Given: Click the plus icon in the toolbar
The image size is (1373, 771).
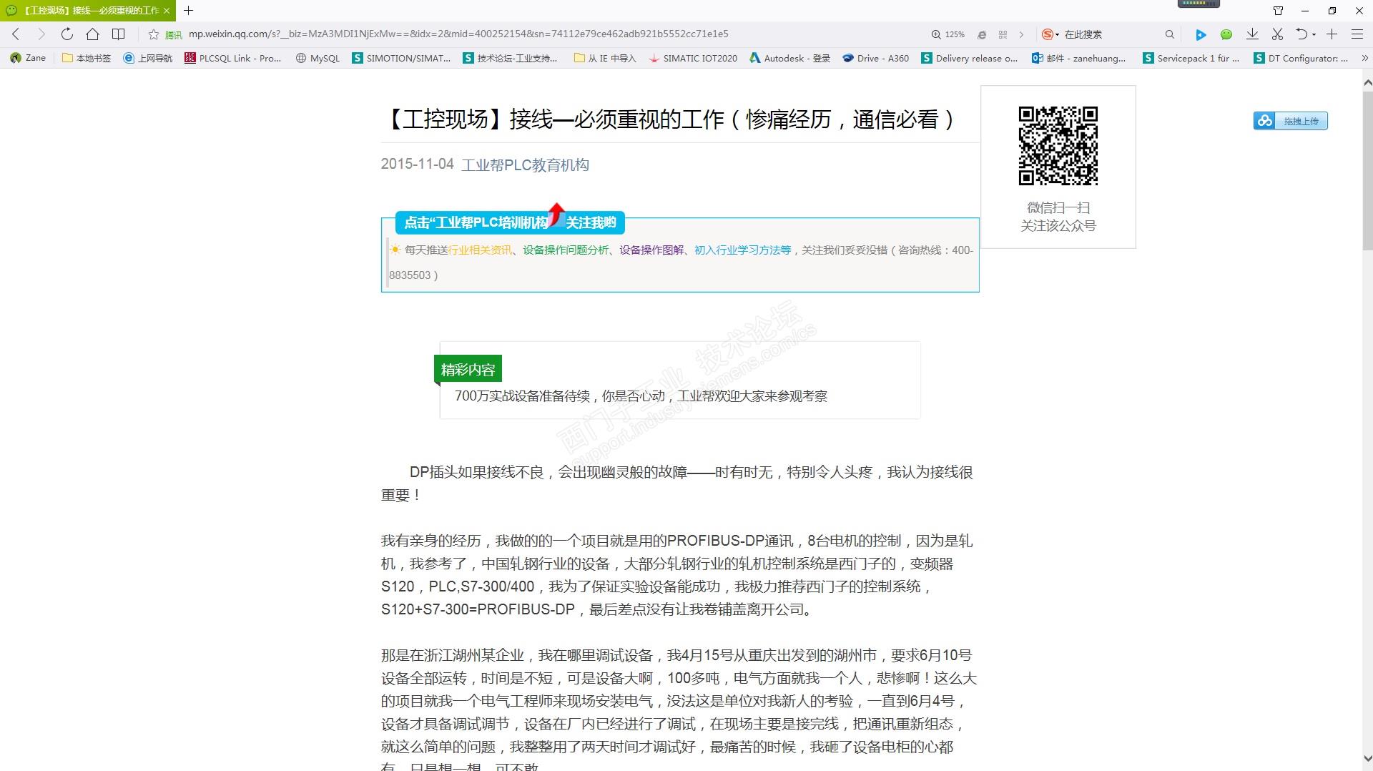Looking at the screenshot, I should tap(1332, 34).
